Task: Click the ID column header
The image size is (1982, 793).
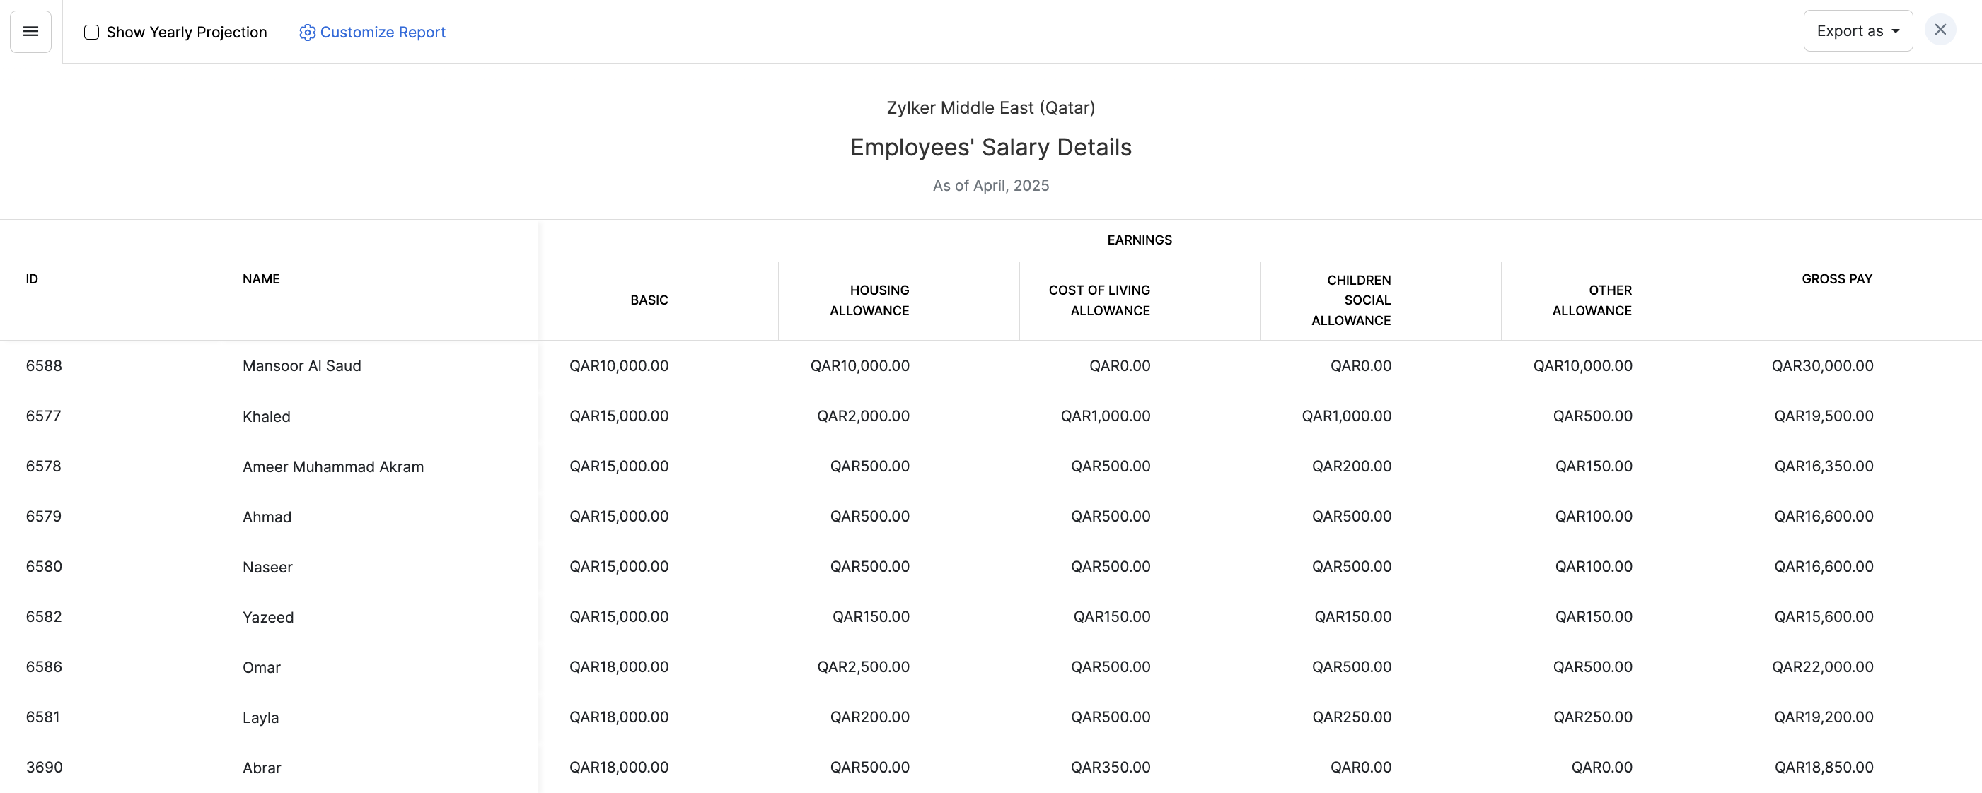Action: coord(32,279)
